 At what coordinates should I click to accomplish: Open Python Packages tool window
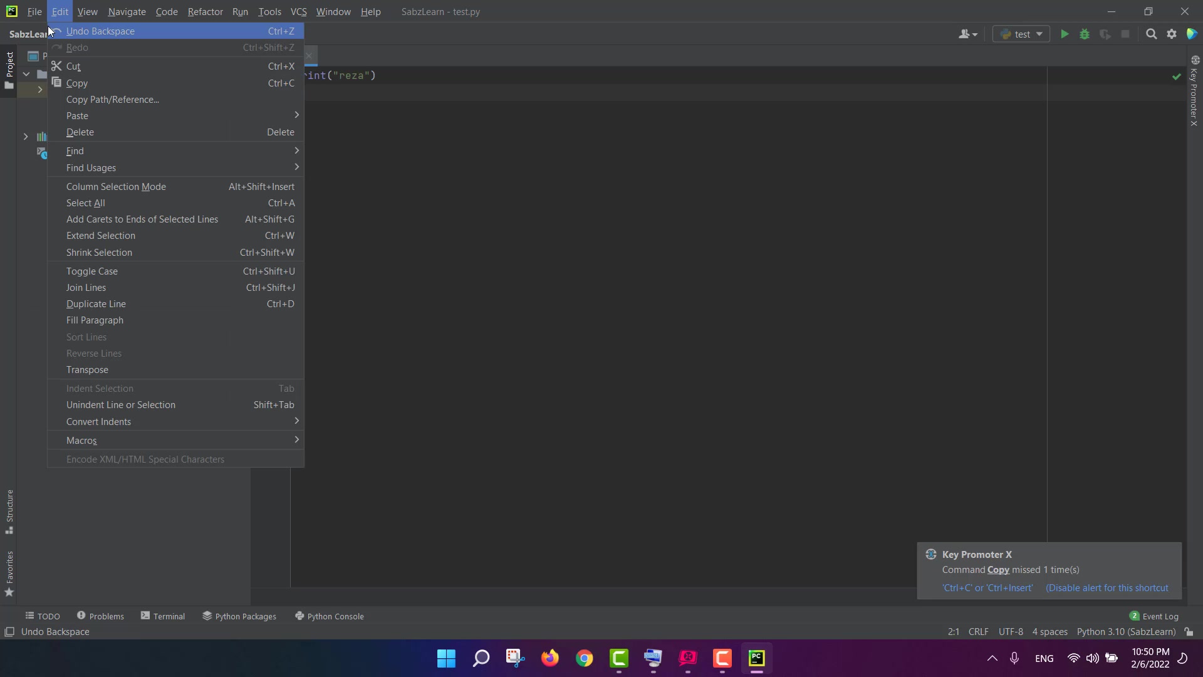coord(239,616)
